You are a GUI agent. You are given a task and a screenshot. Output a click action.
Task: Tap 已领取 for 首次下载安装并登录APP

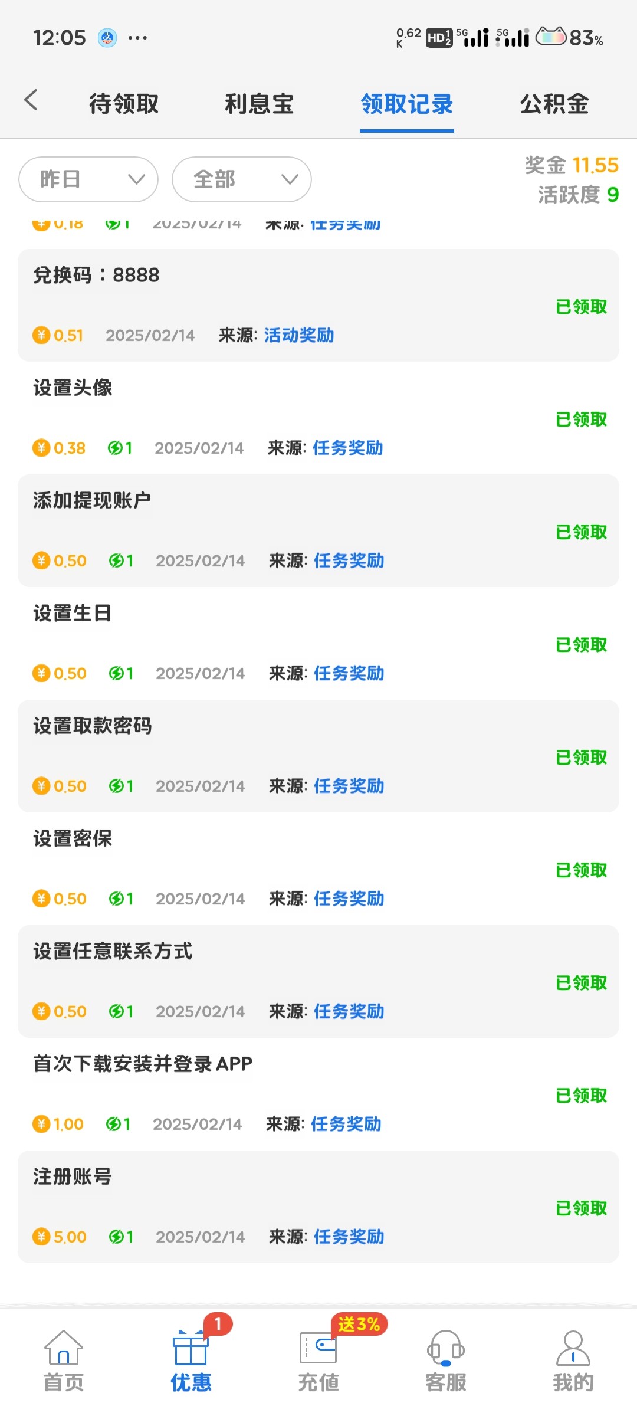582,1096
